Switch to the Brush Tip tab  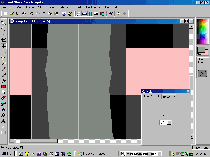(169, 97)
